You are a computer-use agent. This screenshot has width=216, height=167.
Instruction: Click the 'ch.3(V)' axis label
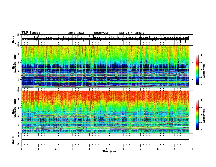(13, 140)
